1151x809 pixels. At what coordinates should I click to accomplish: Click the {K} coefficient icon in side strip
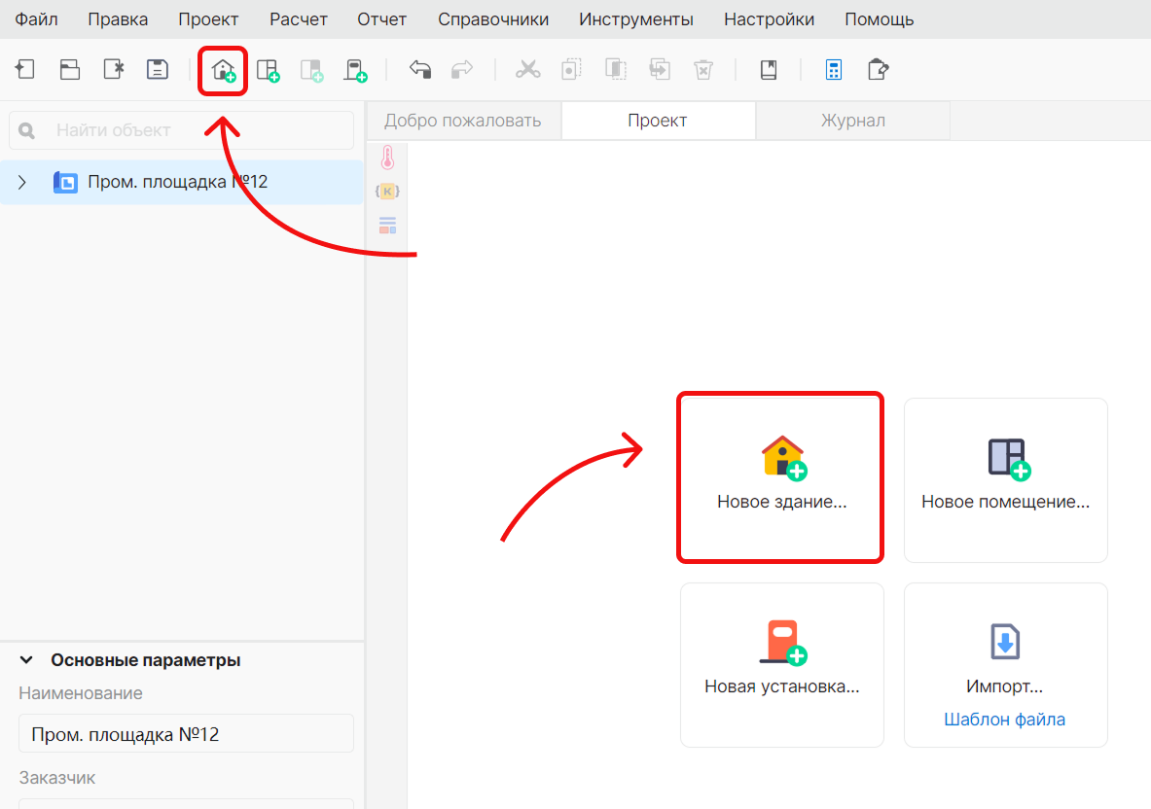pos(387,192)
